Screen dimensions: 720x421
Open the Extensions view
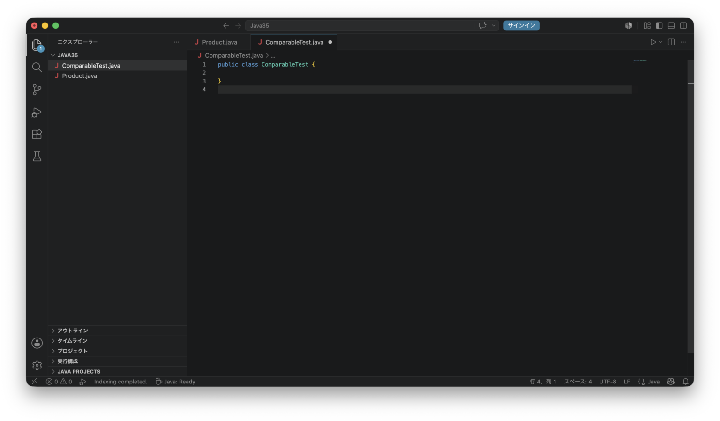point(37,135)
